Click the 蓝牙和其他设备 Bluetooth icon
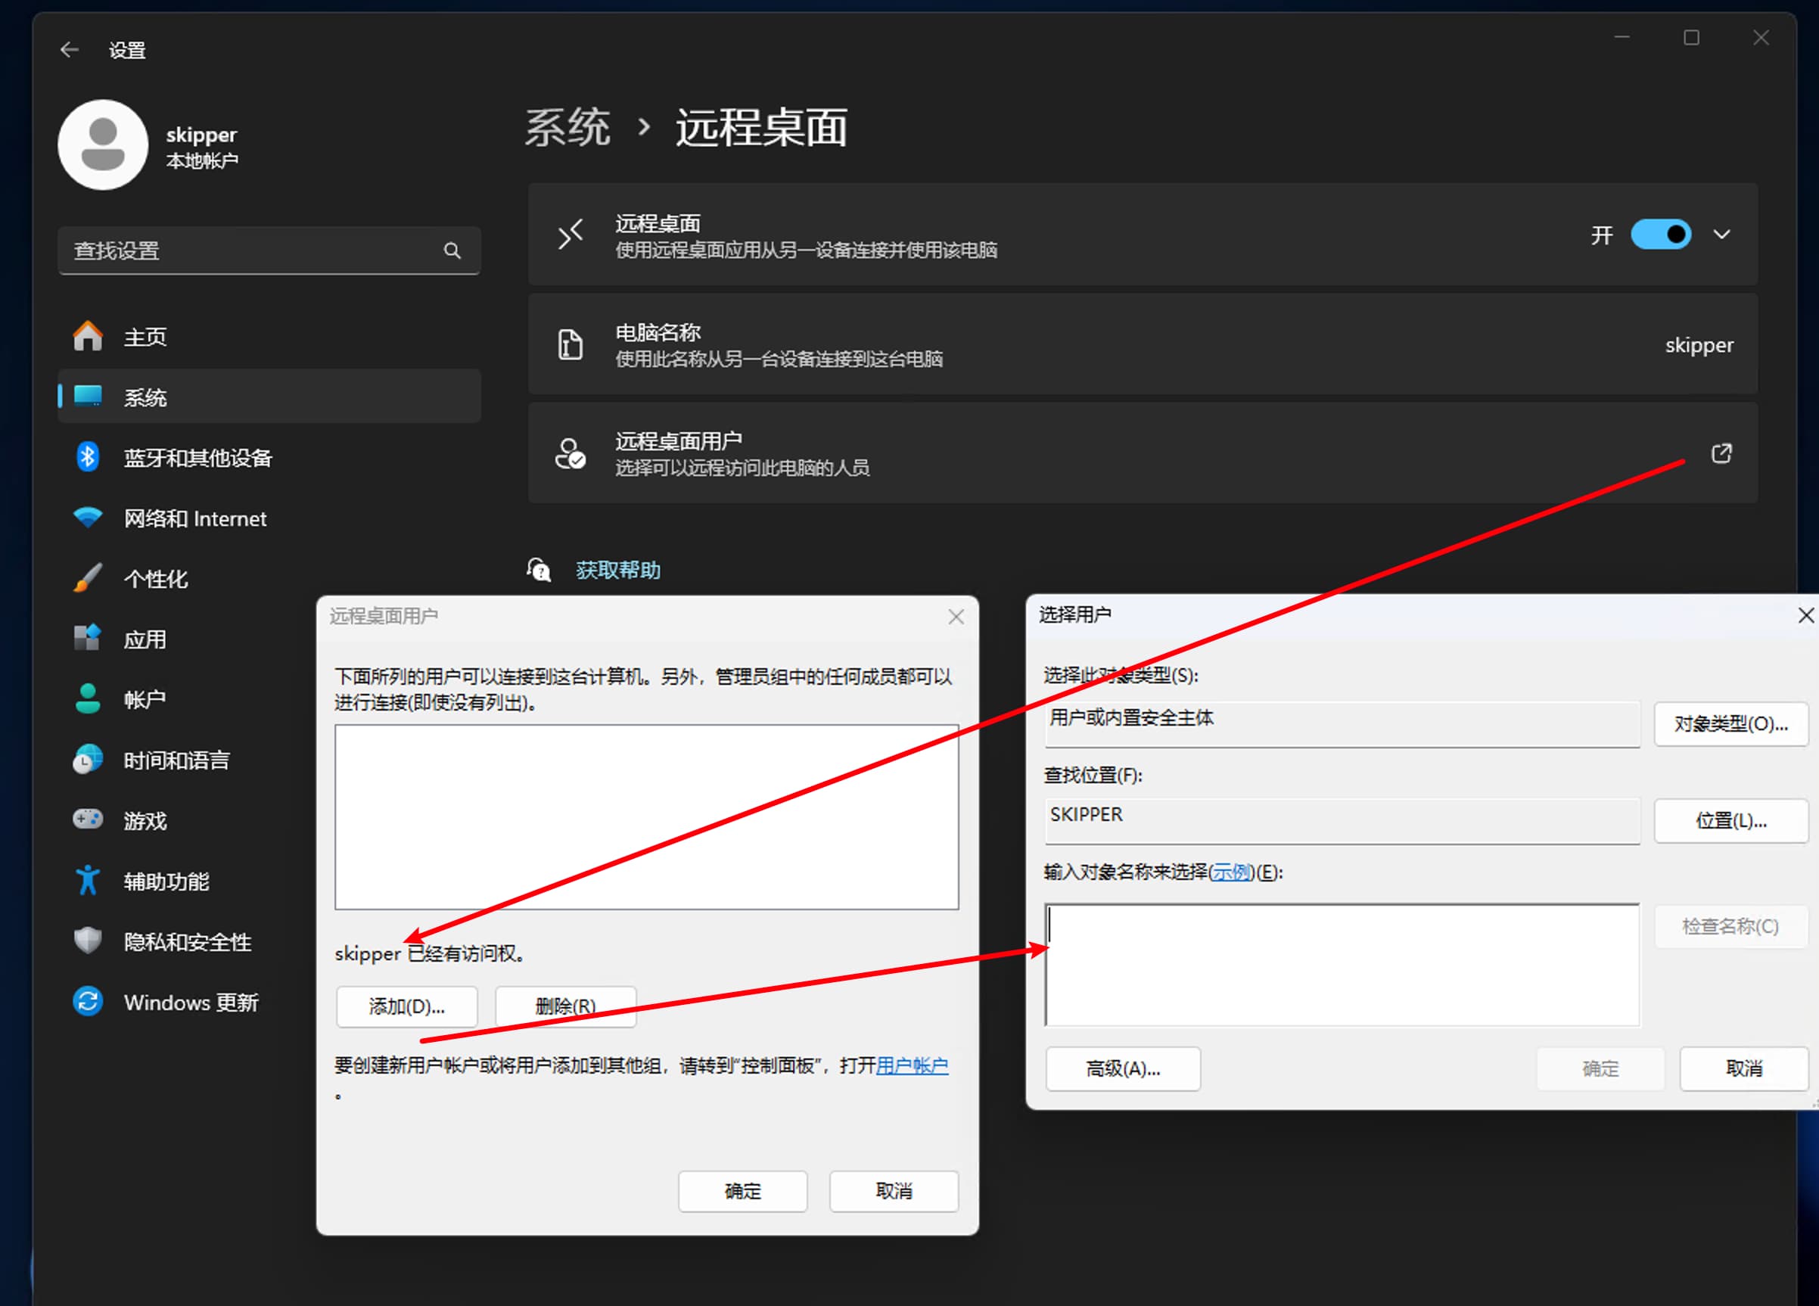This screenshot has height=1306, width=1819. [88, 457]
